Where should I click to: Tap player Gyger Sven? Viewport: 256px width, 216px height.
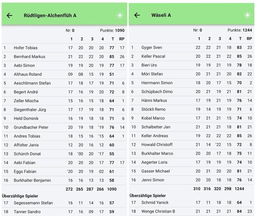pyautogui.click(x=152, y=48)
